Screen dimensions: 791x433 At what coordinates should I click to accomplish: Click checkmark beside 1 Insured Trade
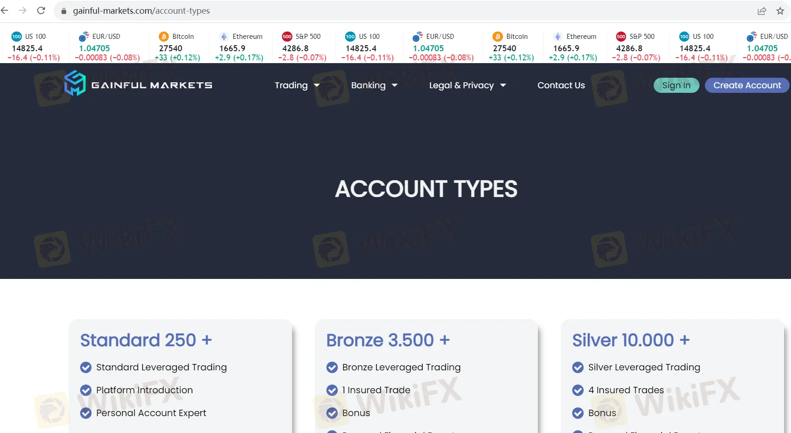point(332,390)
